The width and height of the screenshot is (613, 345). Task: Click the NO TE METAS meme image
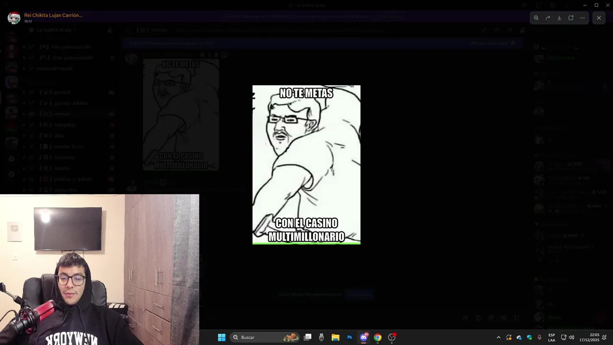306,165
